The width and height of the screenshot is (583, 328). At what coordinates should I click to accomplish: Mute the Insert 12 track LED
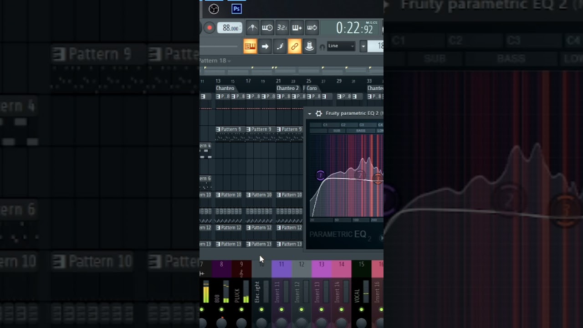coord(302,310)
